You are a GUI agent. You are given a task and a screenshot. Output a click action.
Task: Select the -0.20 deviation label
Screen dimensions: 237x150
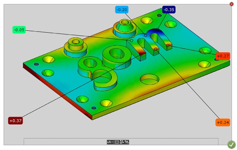[x=122, y=9]
